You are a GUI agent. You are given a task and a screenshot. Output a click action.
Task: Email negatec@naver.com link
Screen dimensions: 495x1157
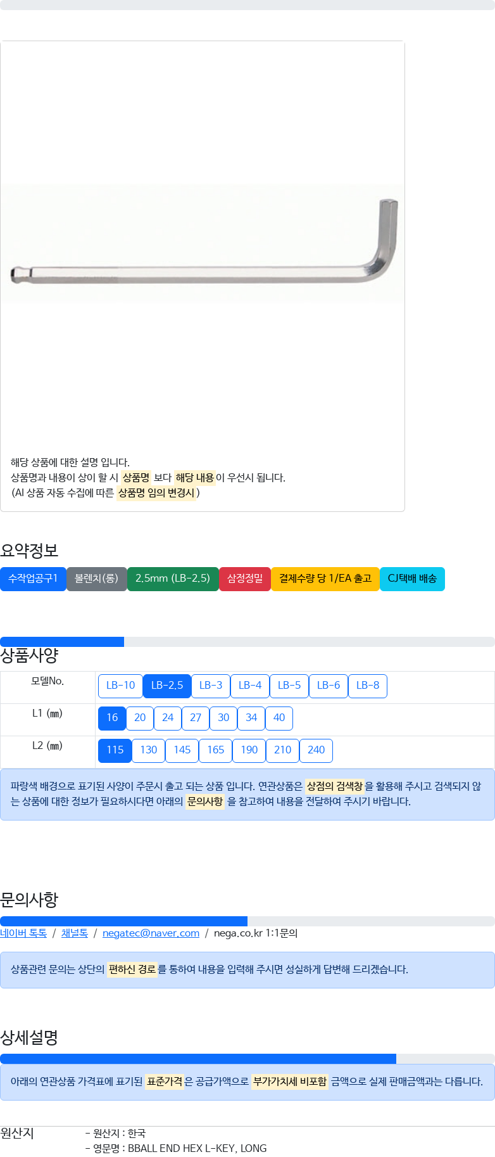click(151, 933)
